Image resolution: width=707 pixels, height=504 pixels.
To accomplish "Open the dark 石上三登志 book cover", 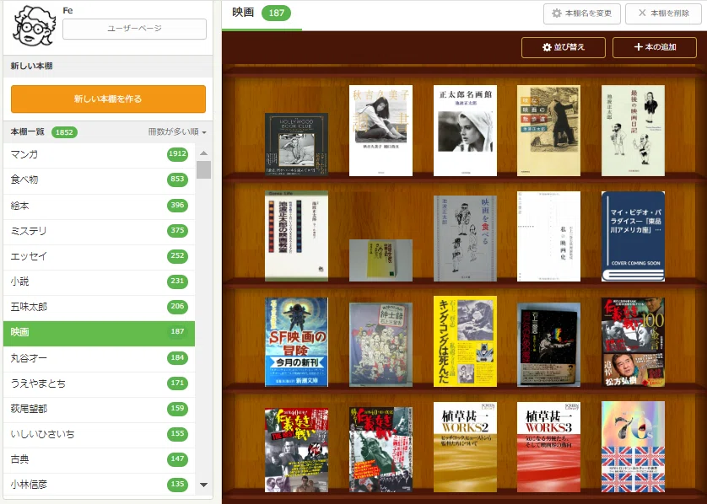I will click(548, 345).
